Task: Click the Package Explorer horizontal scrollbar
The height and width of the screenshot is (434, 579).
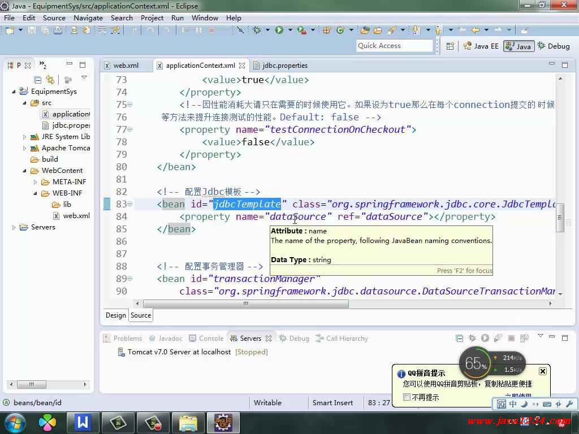Action: (x=32, y=384)
